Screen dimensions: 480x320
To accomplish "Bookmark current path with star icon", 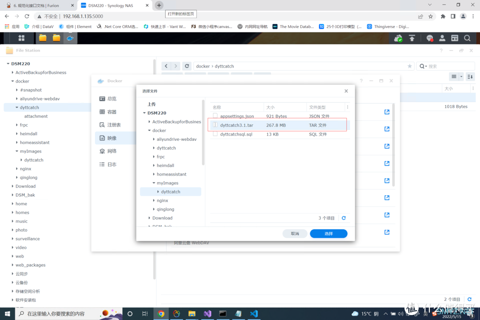I will point(410,66).
